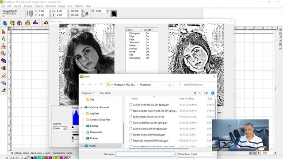Pick the node edit compass tool
283x159 pixels.
pos(4,39)
